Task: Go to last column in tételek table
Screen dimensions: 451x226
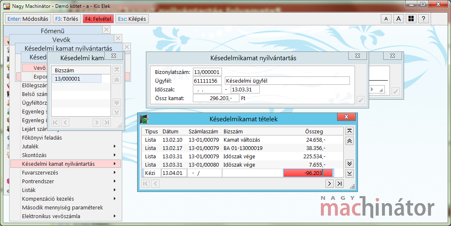Action: (340, 184)
